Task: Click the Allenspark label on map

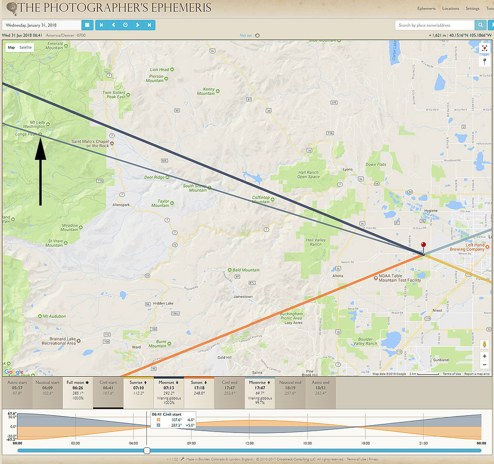Action: [x=121, y=205]
